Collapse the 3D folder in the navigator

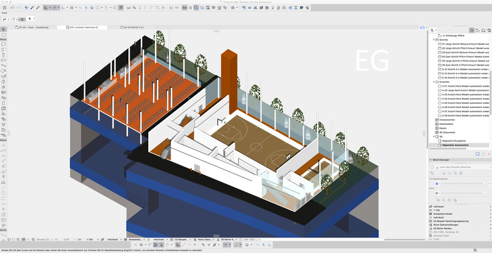(x=432, y=136)
